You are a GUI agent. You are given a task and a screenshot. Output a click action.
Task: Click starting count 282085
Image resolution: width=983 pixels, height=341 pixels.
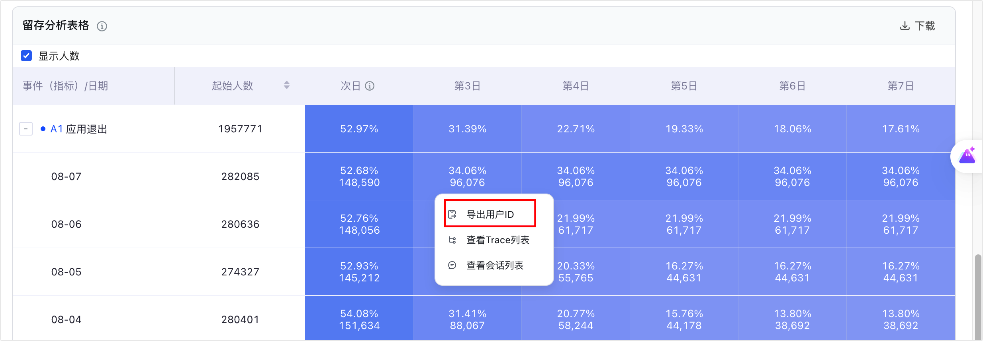[240, 176]
